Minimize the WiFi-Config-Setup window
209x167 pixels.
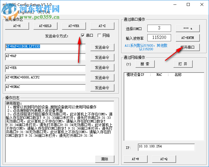[175, 4]
